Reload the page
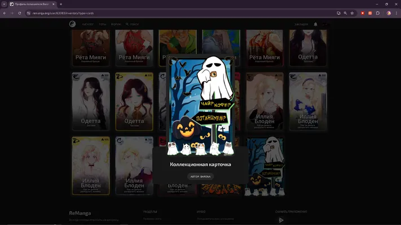 [19, 13]
